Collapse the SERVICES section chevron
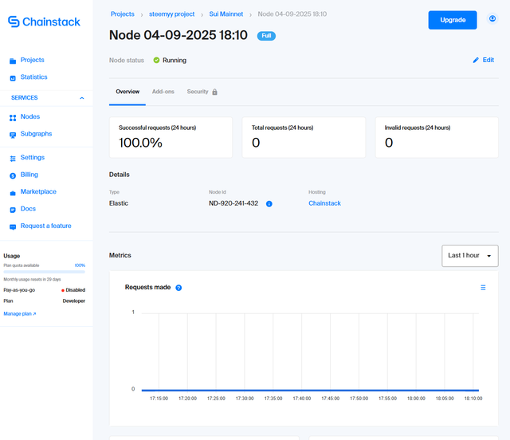The height and width of the screenshot is (440, 510). coord(82,98)
